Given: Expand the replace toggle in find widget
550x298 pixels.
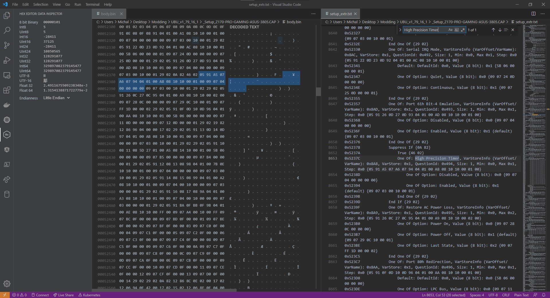Looking at the screenshot, I should 400,30.
